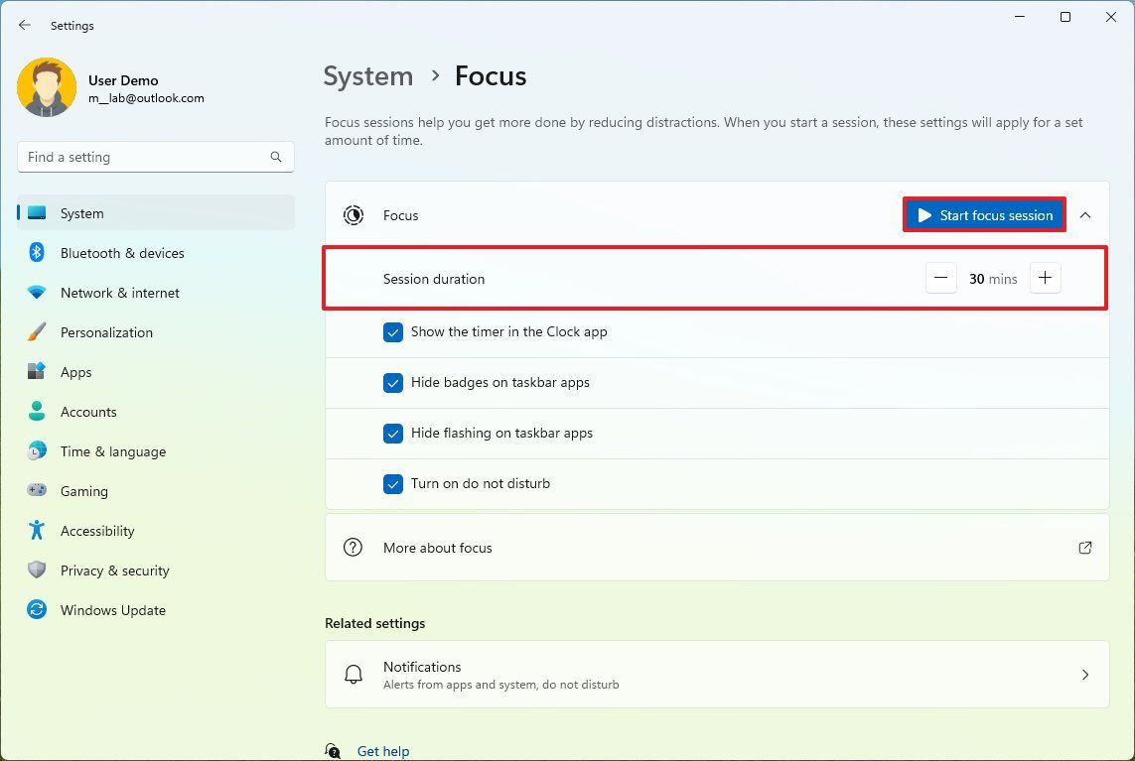1135x761 pixels.
Task: Select the System icon in sidebar
Action: tap(37, 212)
